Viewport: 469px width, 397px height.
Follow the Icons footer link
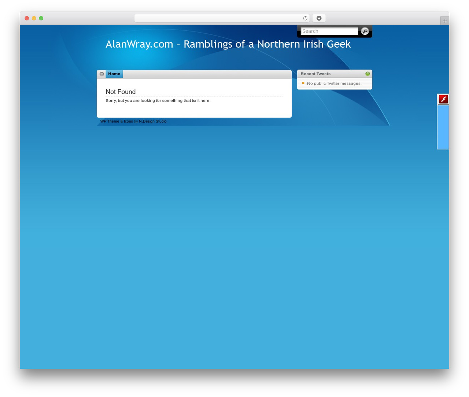coord(128,121)
